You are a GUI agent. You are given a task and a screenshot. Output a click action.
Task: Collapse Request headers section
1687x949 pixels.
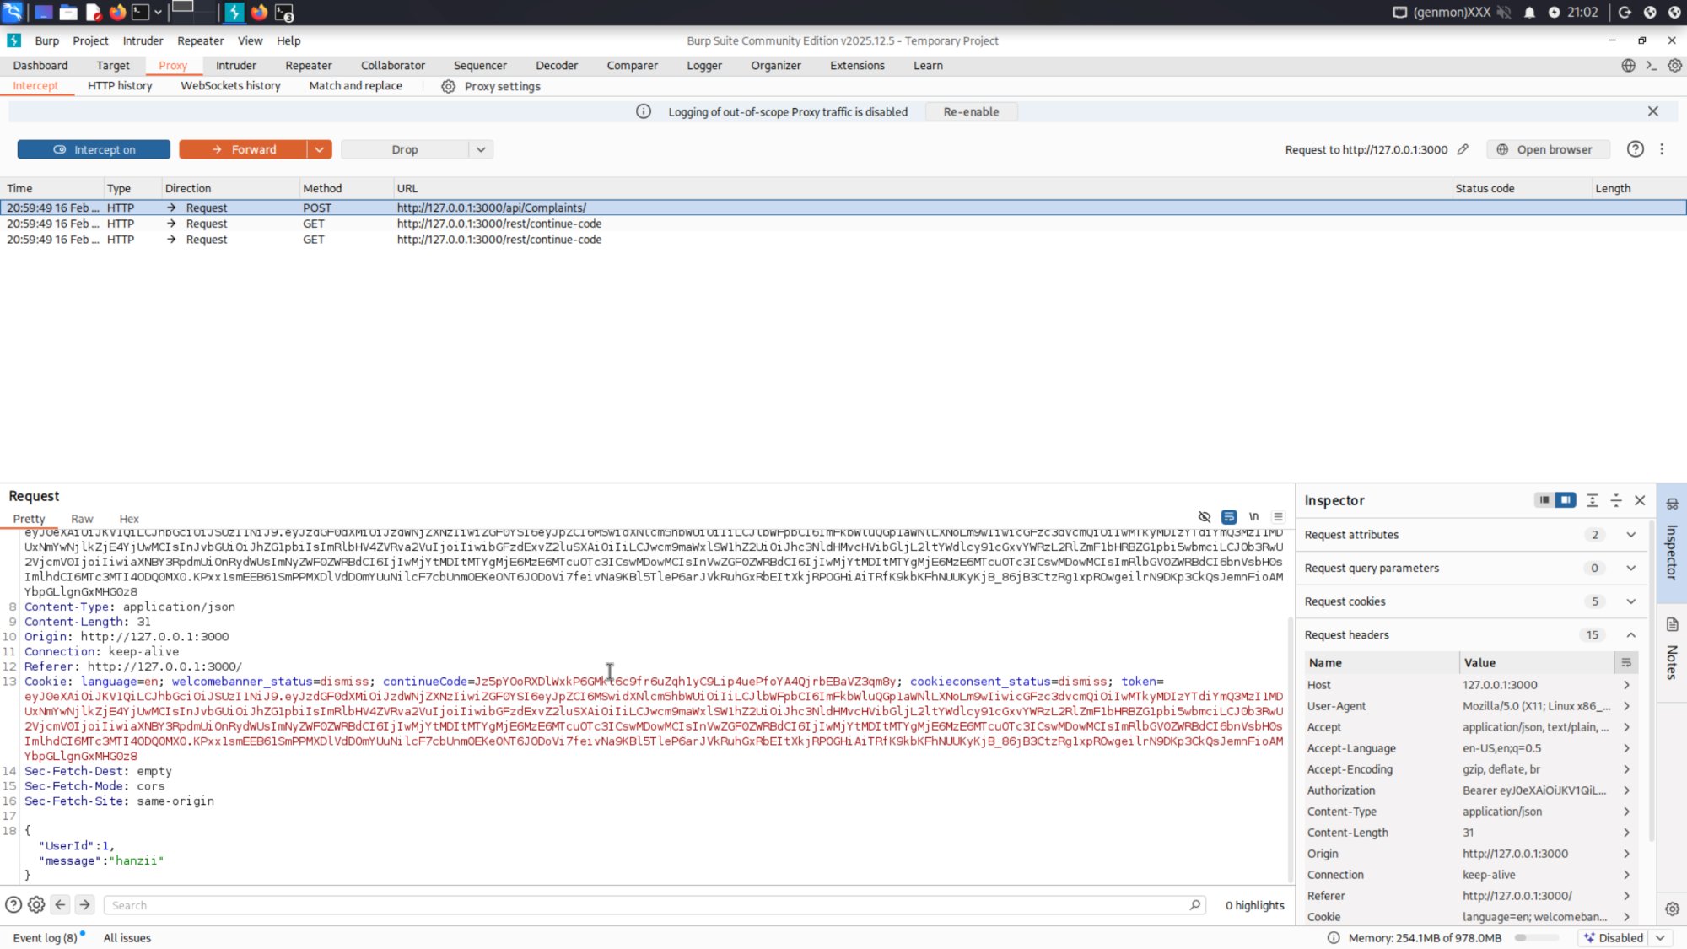pos(1630,634)
